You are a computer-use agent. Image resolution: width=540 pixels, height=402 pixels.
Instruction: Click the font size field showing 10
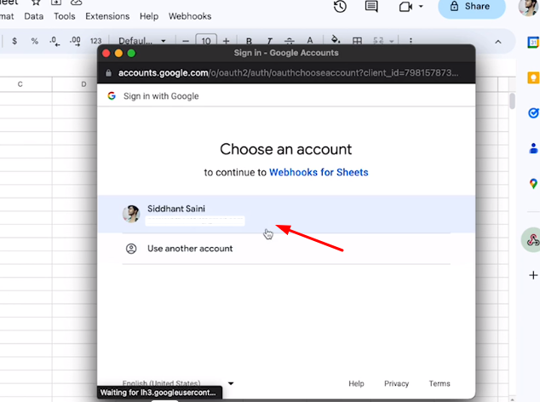coord(206,40)
